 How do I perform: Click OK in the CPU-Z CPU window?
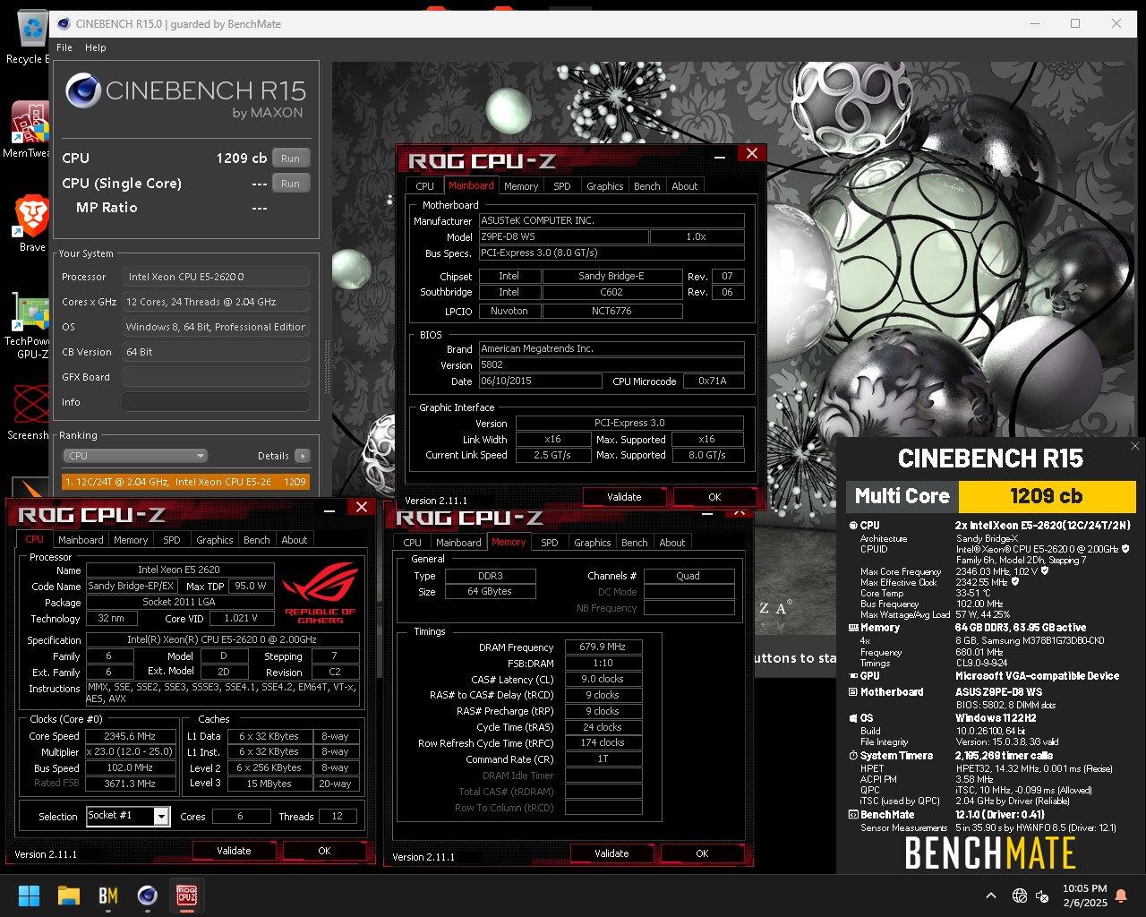click(x=324, y=851)
